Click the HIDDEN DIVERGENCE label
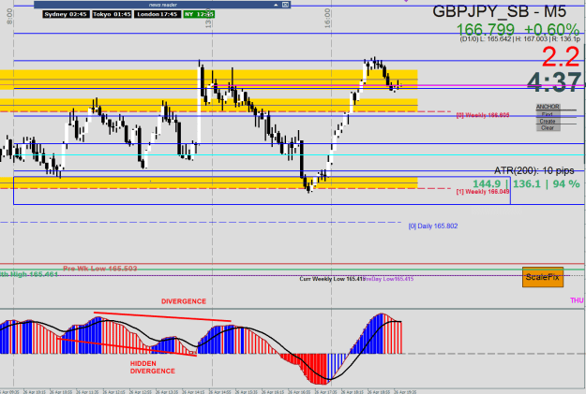 153,367
